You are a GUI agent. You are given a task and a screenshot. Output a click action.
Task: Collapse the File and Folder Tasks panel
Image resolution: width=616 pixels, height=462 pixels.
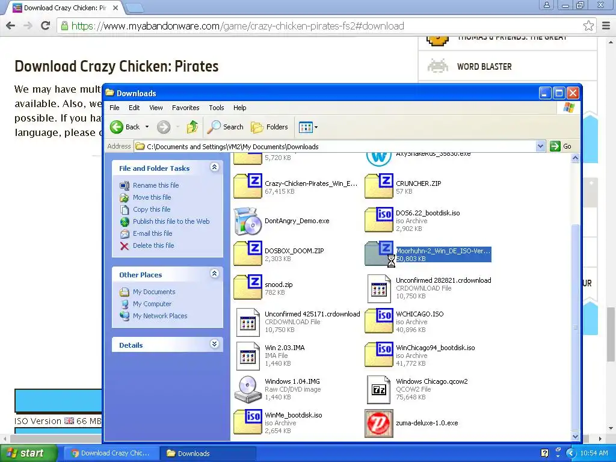tap(215, 167)
